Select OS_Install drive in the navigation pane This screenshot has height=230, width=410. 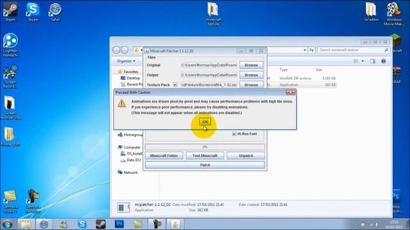click(131, 153)
